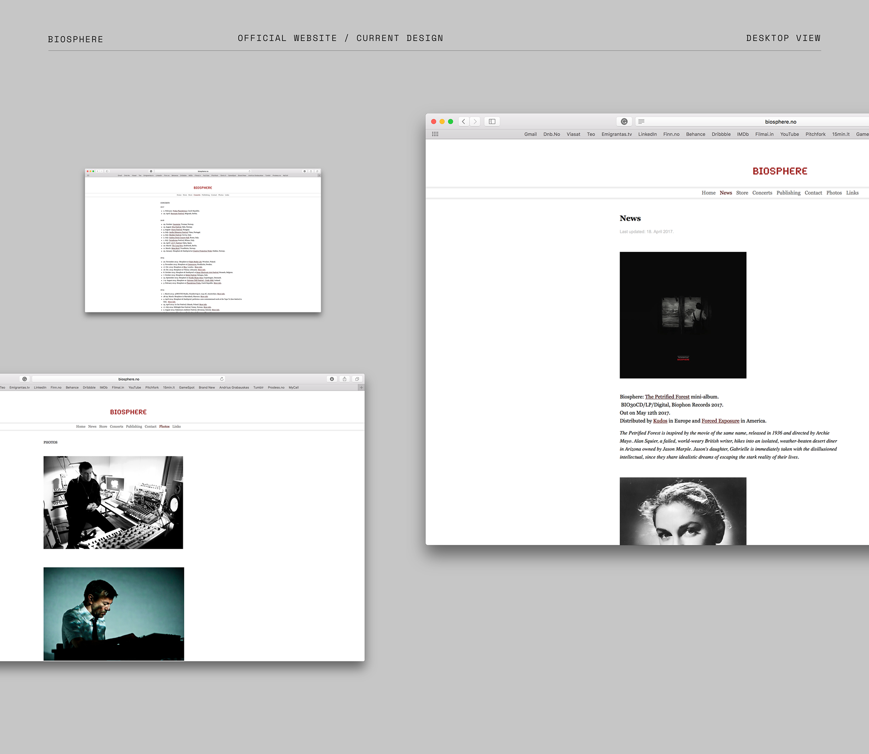Select News in News window site menu
The height and width of the screenshot is (754, 869).
tap(726, 193)
